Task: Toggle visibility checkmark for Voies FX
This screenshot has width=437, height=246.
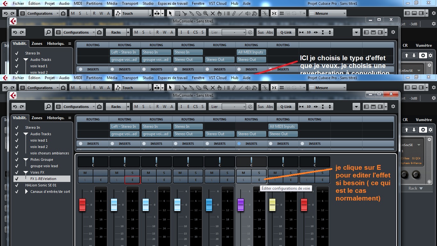Action: click(17, 172)
